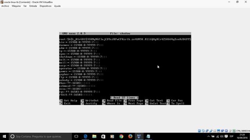Image resolution: width=250 pixels, height=140 pixels.
Task: Click the 'To Spell' nano shortcut label
Action: point(178,103)
